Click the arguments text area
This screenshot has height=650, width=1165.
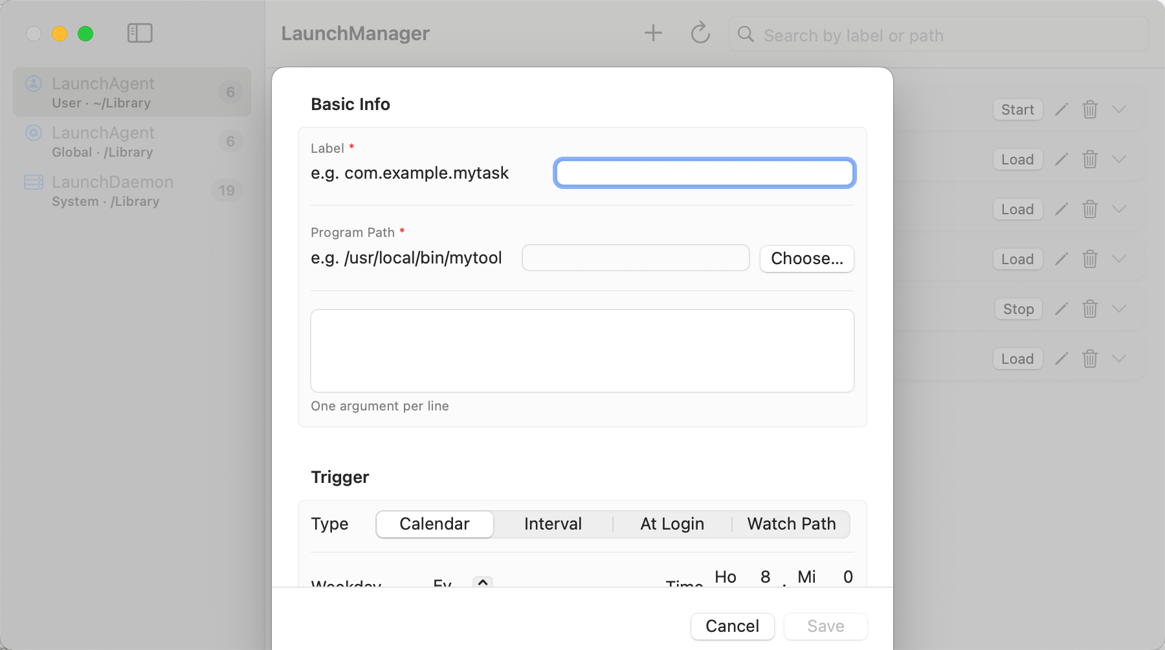click(x=582, y=351)
